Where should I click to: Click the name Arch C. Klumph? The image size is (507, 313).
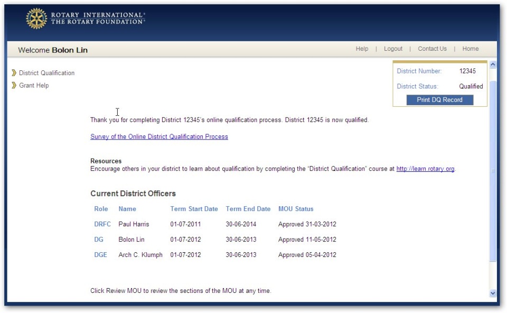[140, 255]
